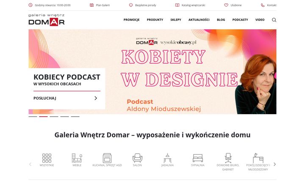Select the Meble furniture category icon
Image resolution: width=305 pixels, height=191 pixels.
coord(77,158)
